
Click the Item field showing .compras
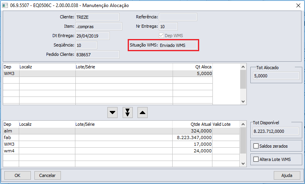99,27
